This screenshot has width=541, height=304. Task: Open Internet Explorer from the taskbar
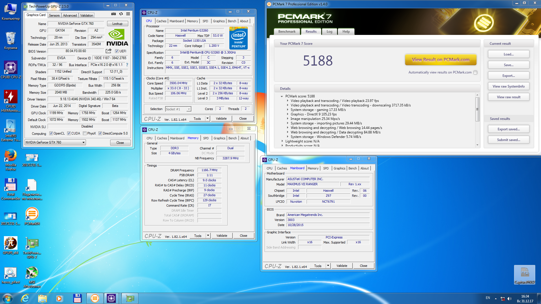(x=25, y=298)
